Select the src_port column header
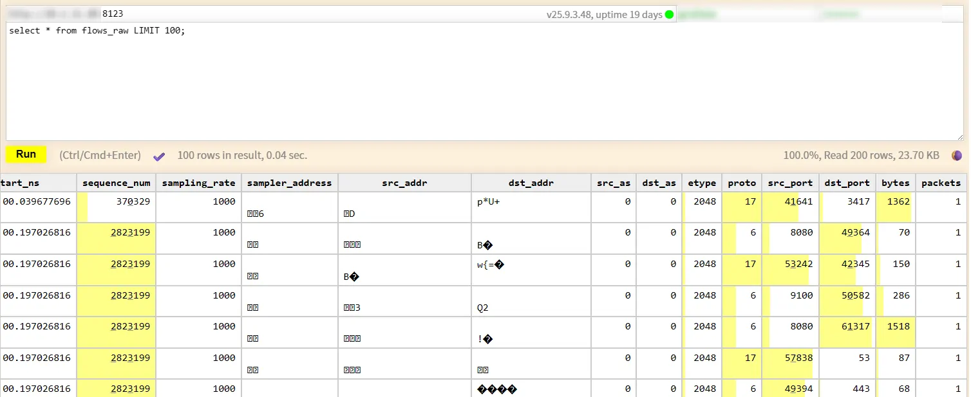 [790, 183]
